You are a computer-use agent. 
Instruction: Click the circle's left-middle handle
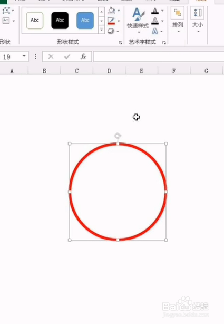tap(70, 192)
